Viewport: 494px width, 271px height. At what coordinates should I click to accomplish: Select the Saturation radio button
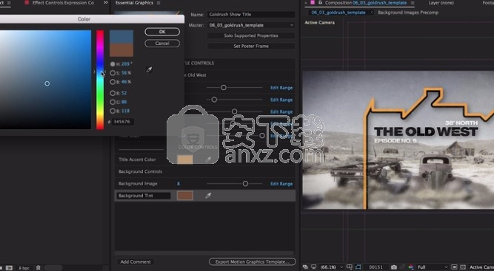(x=113, y=73)
